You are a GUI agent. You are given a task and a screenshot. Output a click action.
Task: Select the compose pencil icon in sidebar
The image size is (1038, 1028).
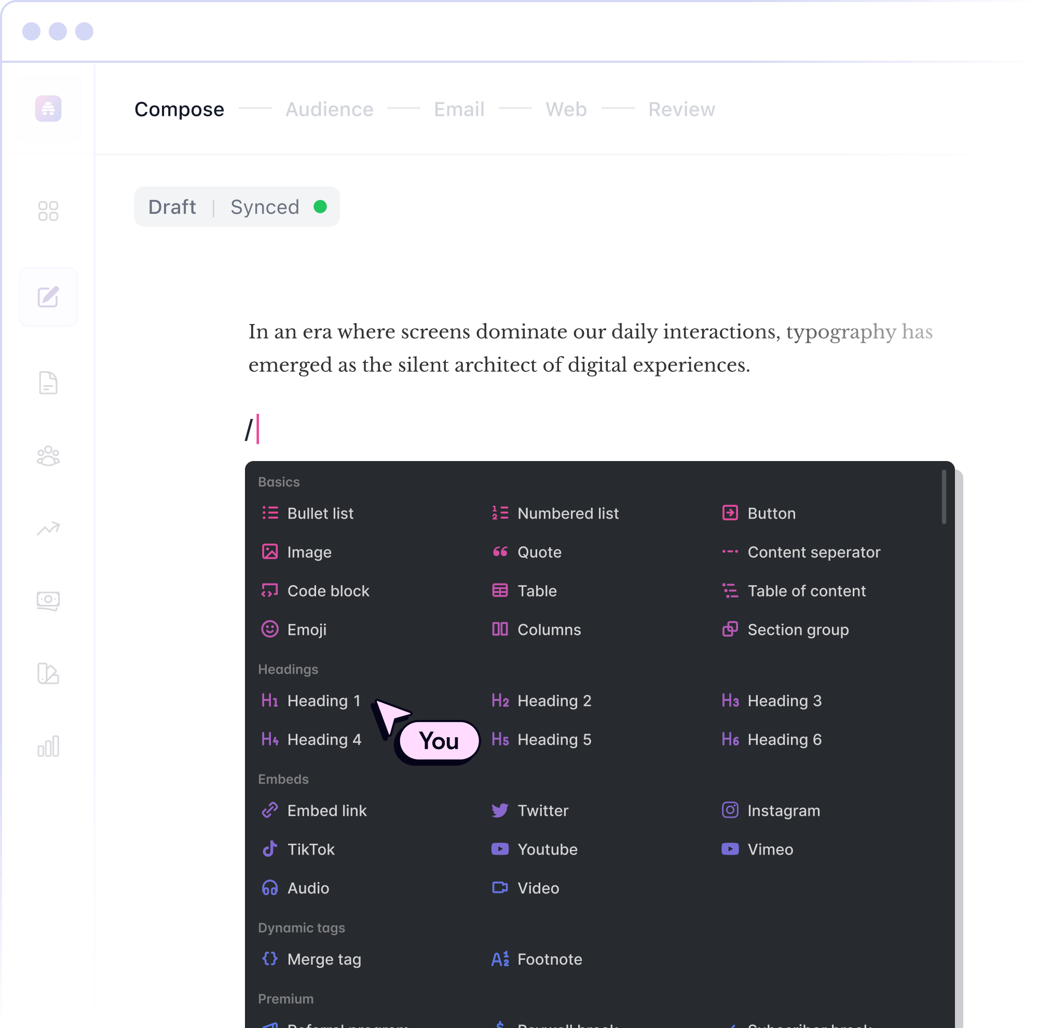tap(48, 296)
